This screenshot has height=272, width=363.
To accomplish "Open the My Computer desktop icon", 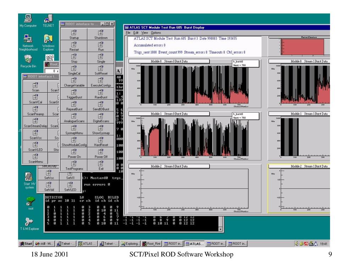I will tap(28, 21).
